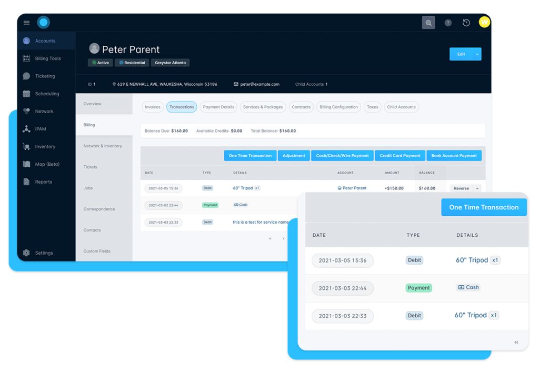This screenshot has width=539, height=371.
Task: Open the Jobs section
Action: pos(104,188)
